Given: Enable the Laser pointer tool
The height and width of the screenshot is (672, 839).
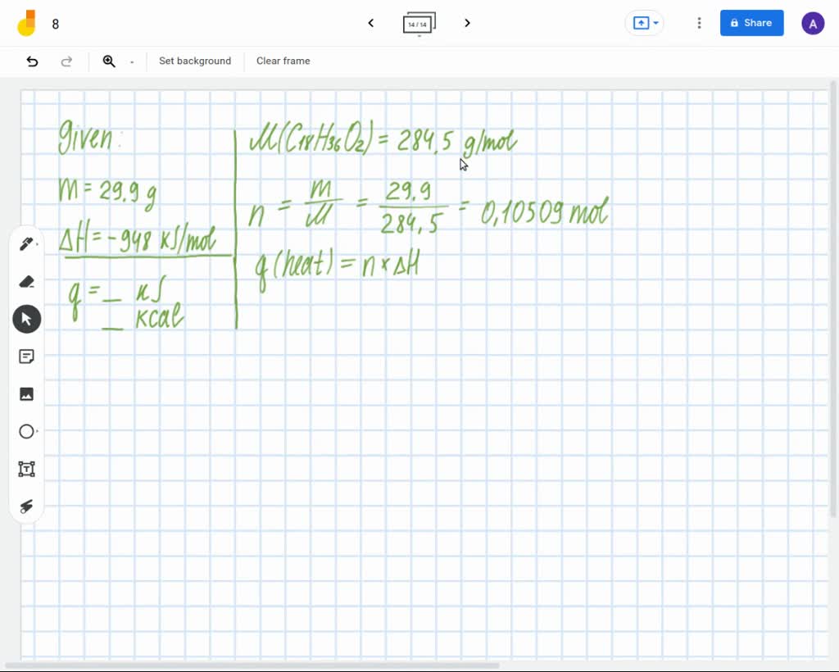Looking at the screenshot, I should click(x=26, y=506).
